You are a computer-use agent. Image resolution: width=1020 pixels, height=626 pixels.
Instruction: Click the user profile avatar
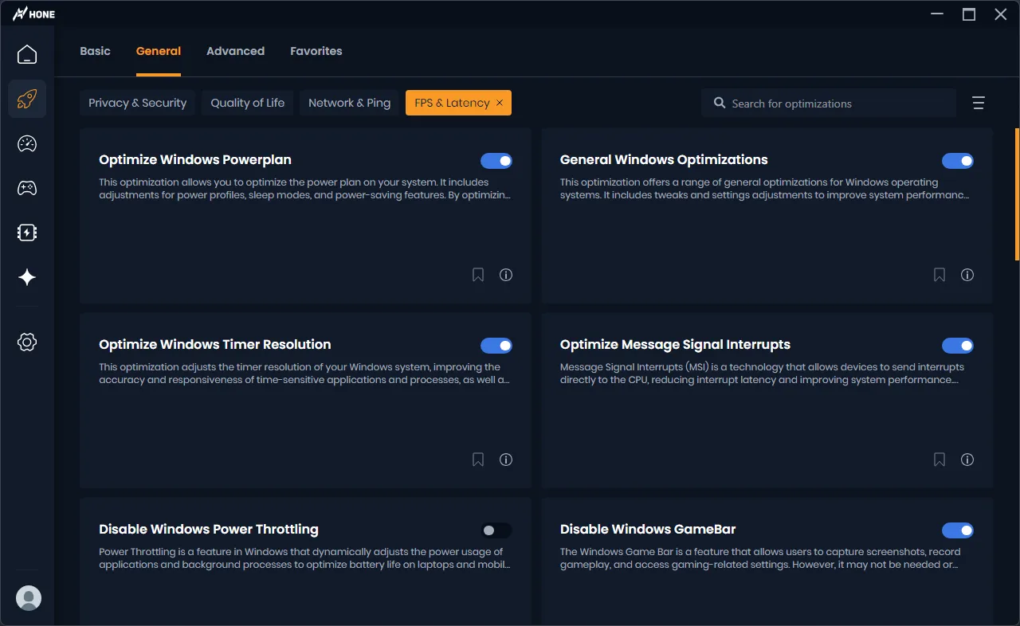click(29, 598)
